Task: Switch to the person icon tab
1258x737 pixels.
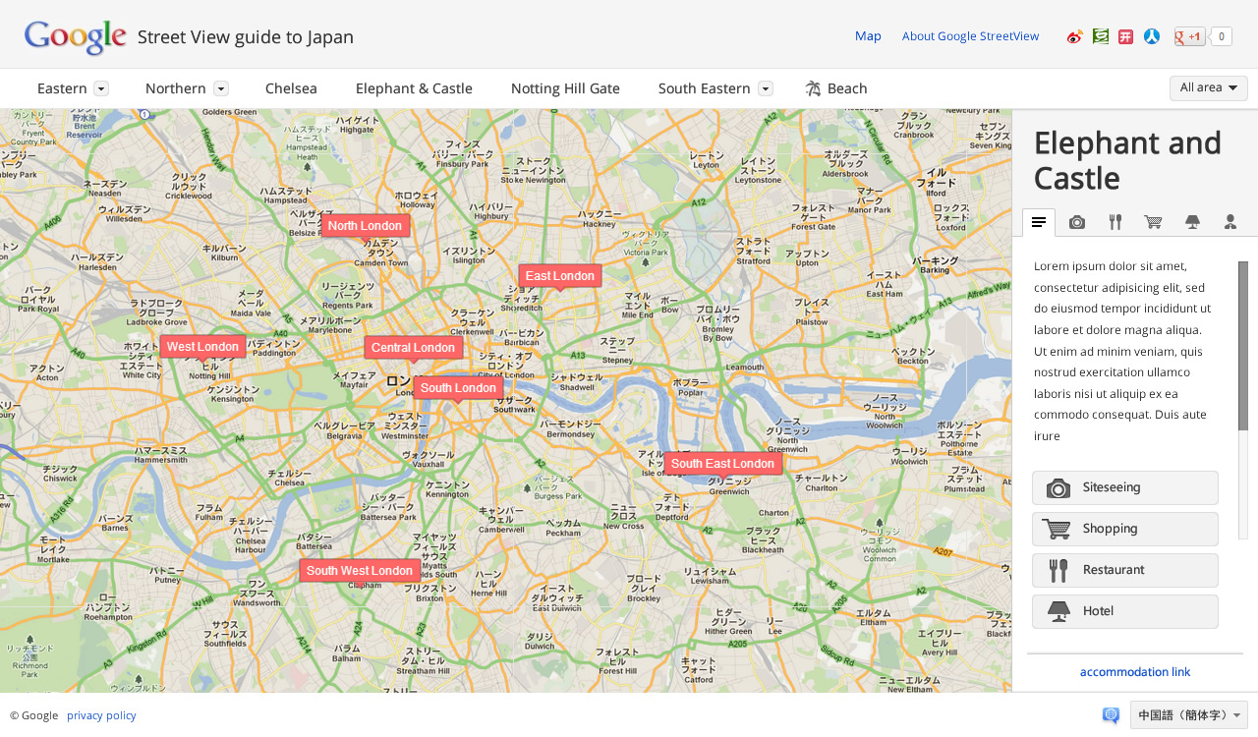Action: point(1230,222)
